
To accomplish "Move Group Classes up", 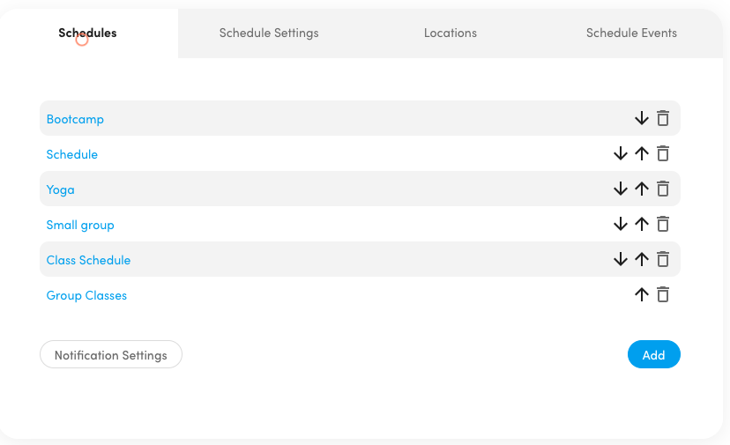I will 642,294.
